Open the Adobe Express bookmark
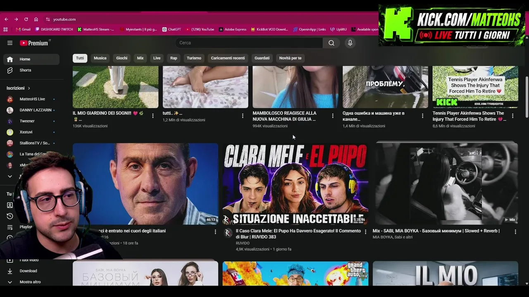 click(233, 29)
